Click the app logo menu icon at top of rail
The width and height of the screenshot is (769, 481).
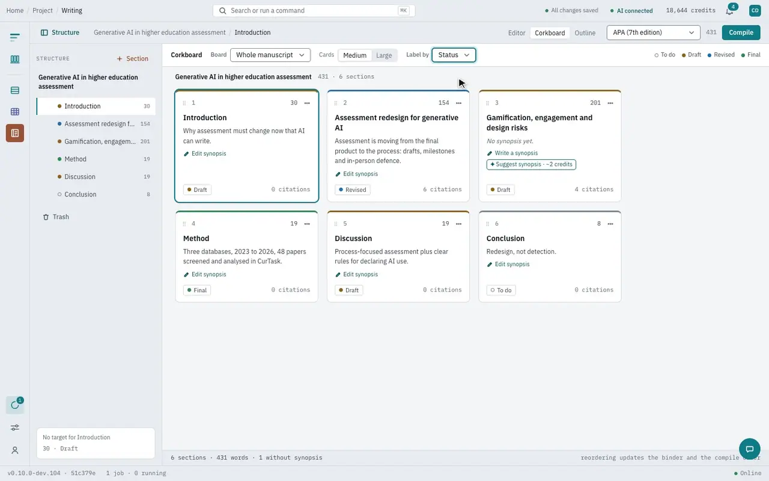pos(15,37)
